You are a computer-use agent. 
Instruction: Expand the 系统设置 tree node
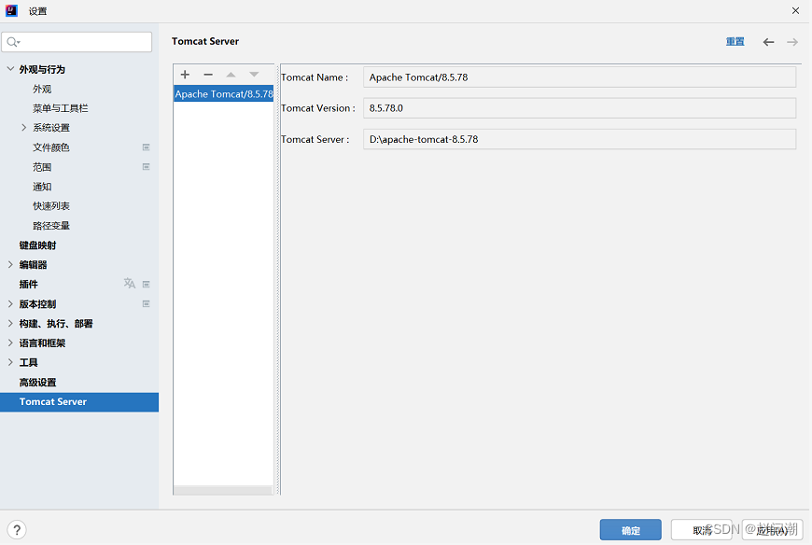coord(23,128)
